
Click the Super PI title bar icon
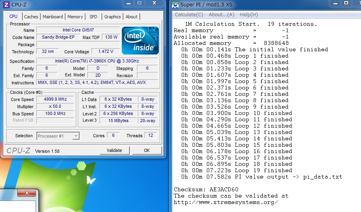pos(175,4)
